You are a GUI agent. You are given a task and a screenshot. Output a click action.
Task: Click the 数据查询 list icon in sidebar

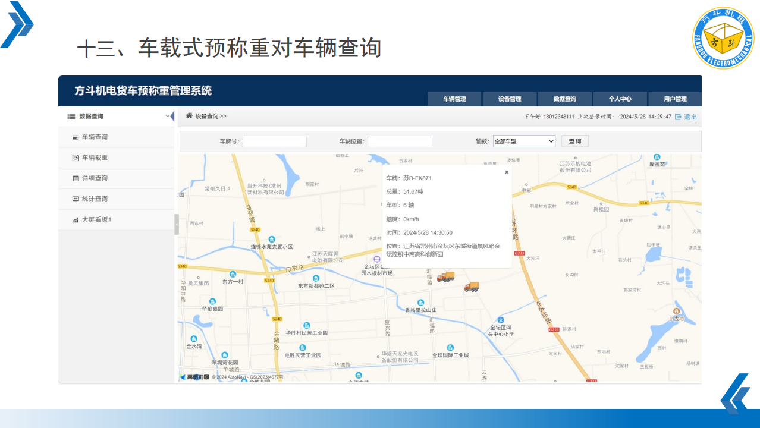coord(71,117)
